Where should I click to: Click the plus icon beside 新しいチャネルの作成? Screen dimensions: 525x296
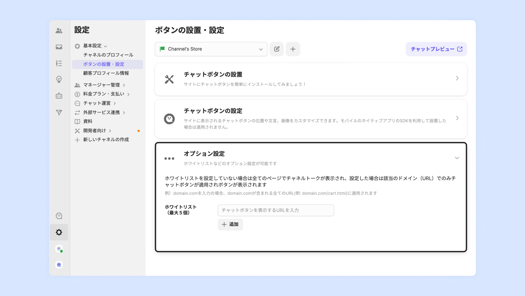click(77, 140)
